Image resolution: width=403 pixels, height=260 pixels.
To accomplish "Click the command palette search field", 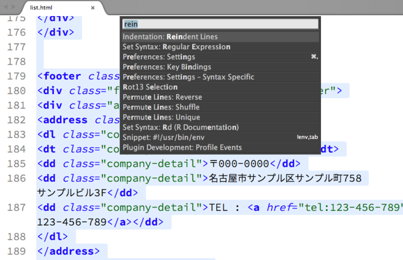I will click(x=220, y=24).
